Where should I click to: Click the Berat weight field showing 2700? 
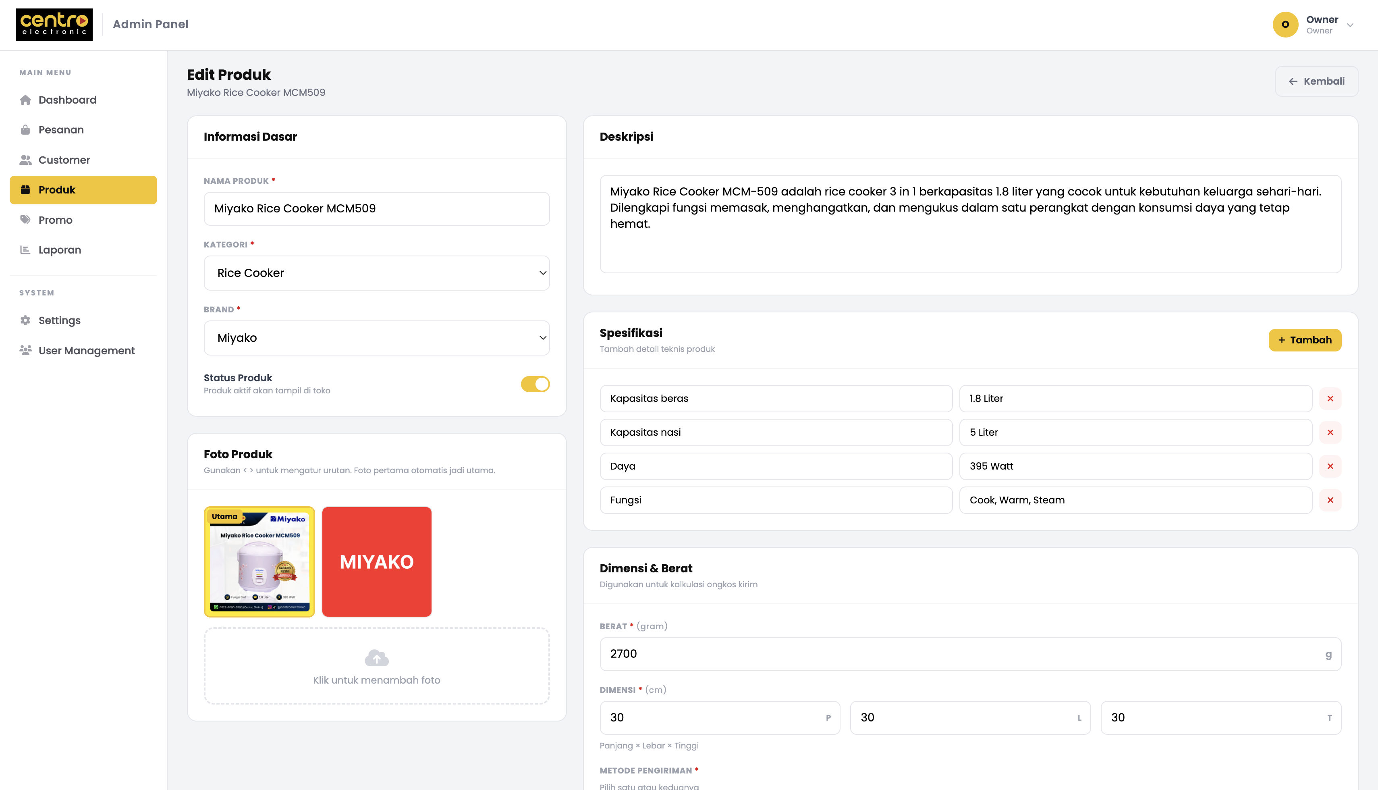[x=971, y=654]
